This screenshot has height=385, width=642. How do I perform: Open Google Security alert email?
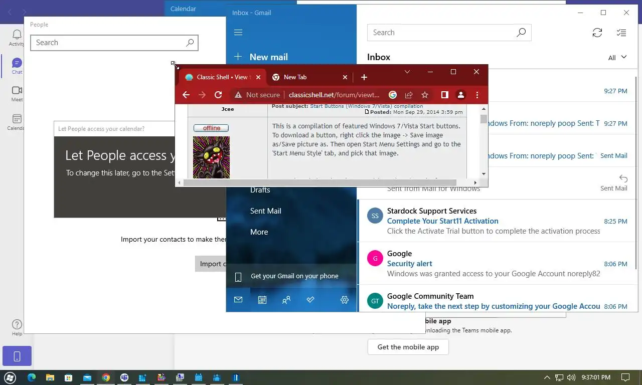(x=498, y=264)
